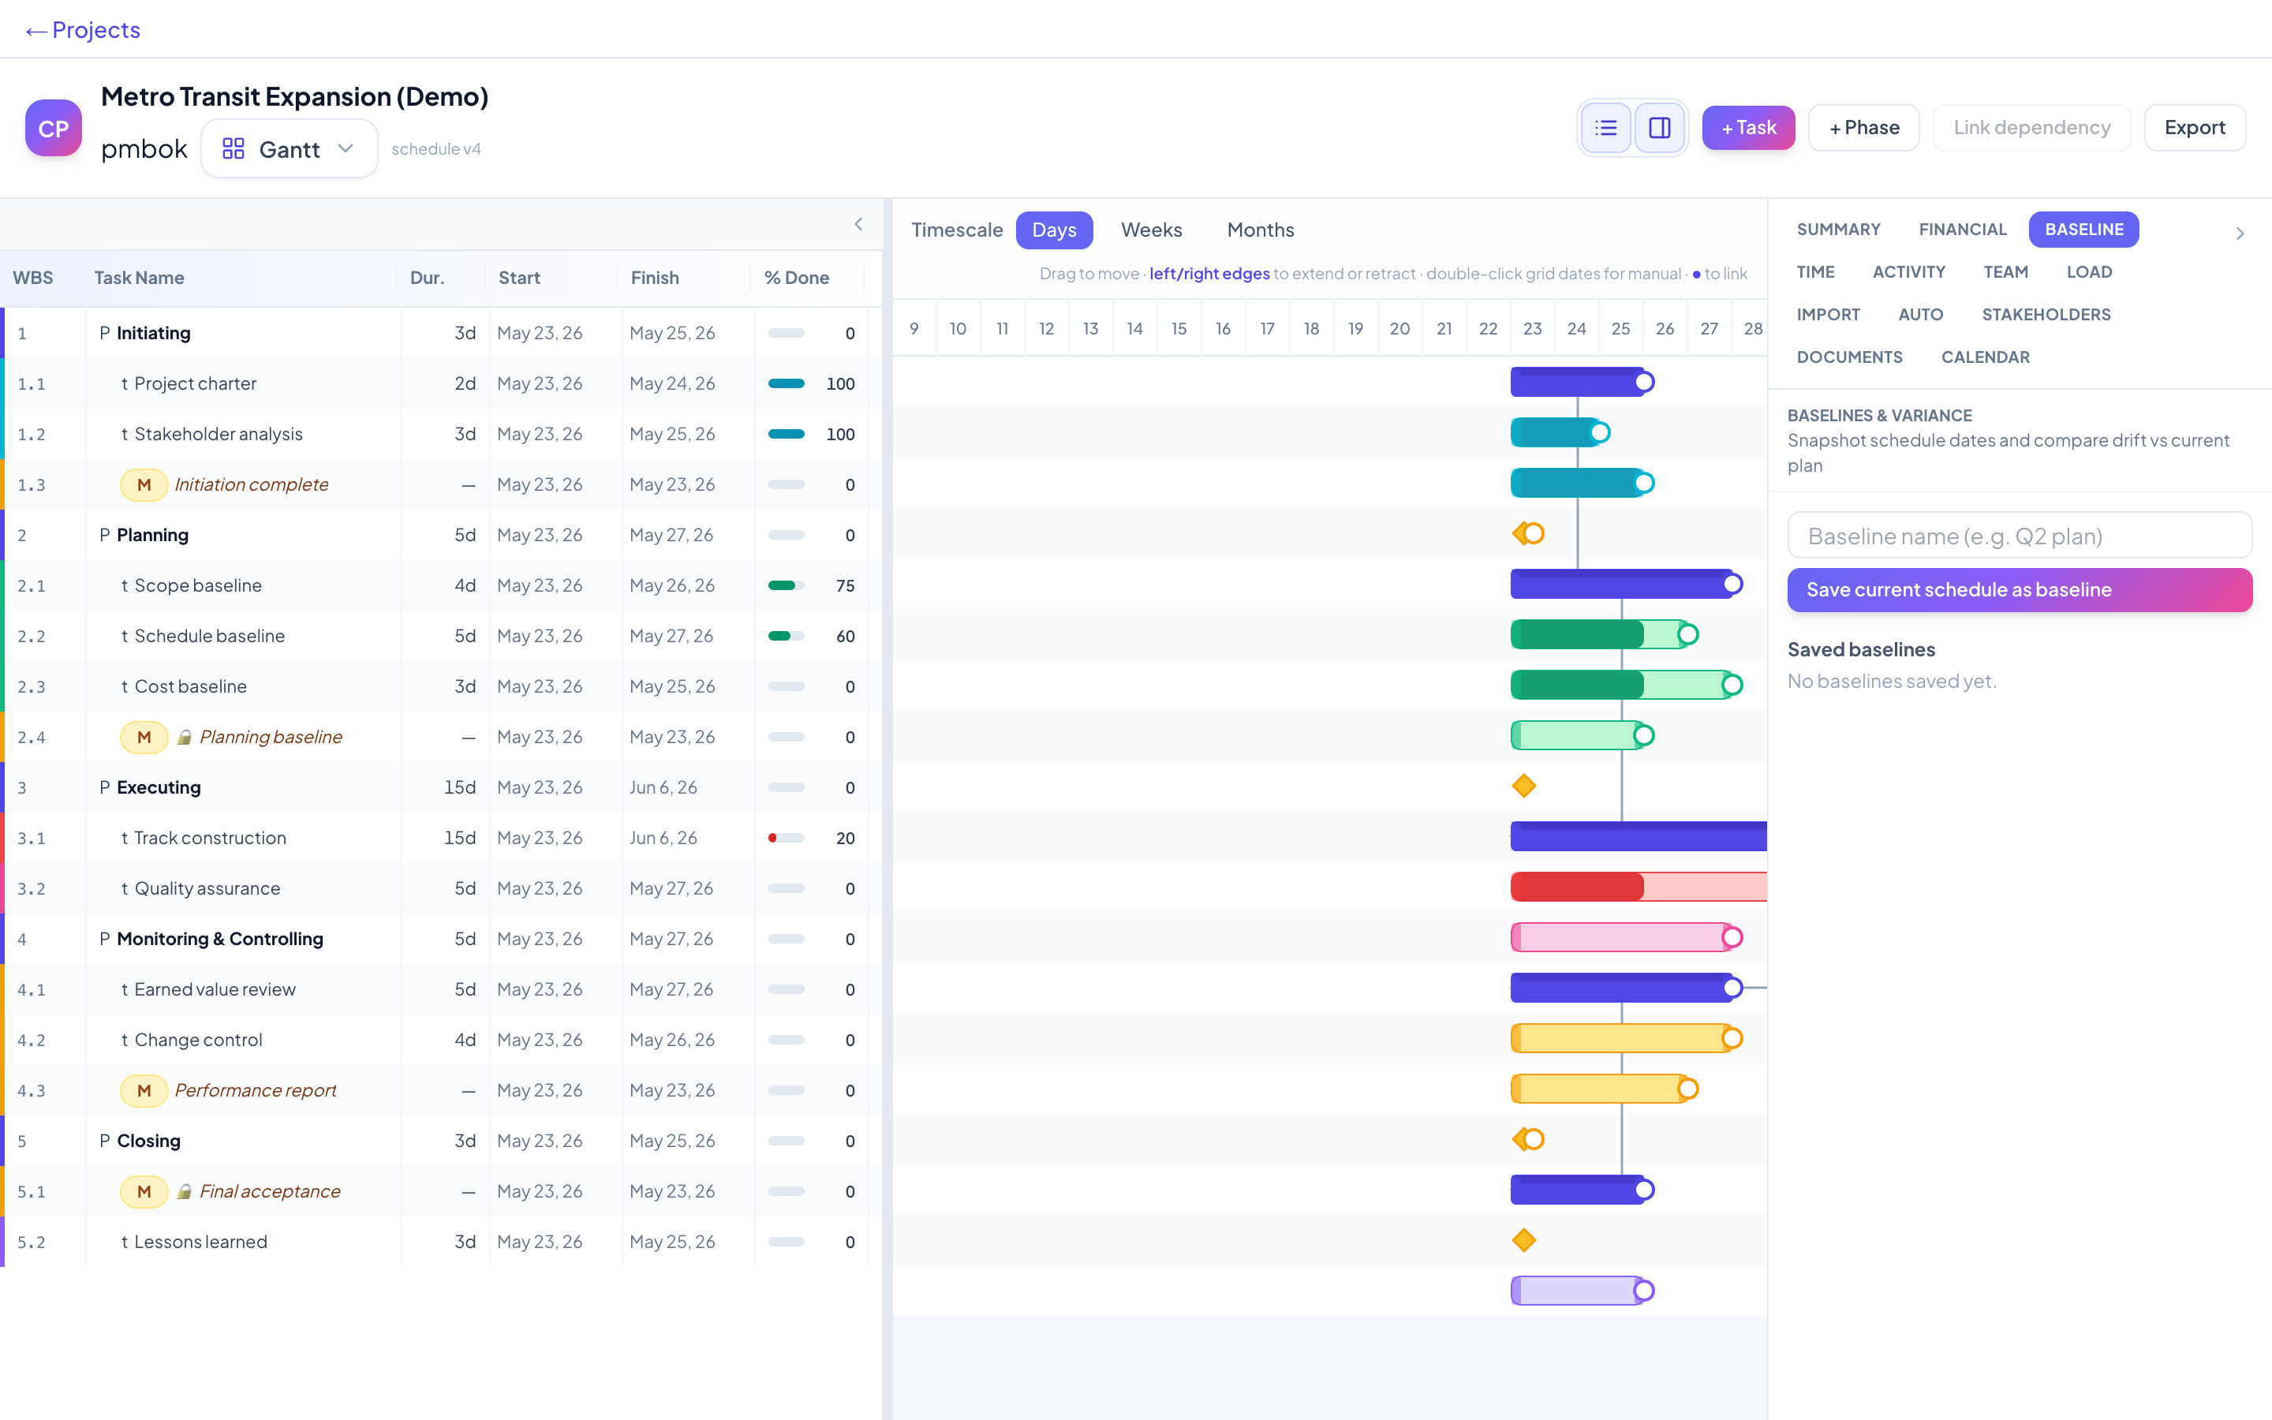This screenshot has width=2272, height=1420.
Task: Open the TIME tab
Action: coord(1814,272)
